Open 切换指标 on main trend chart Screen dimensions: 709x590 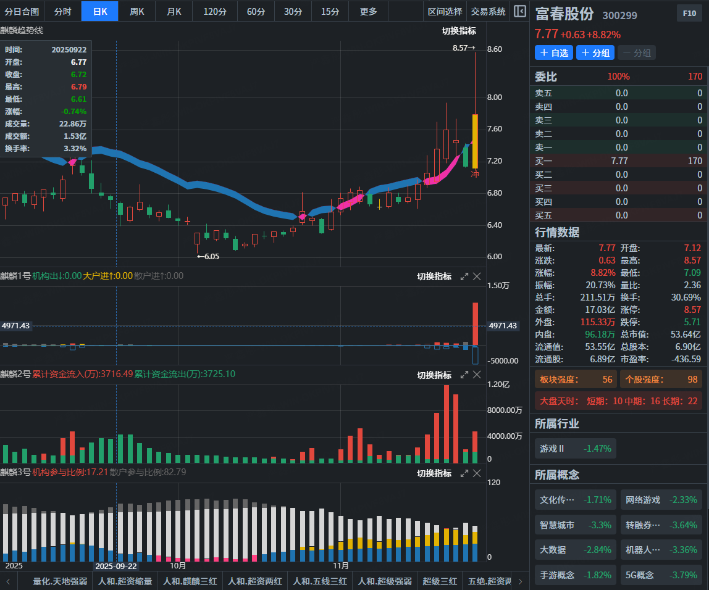click(458, 31)
